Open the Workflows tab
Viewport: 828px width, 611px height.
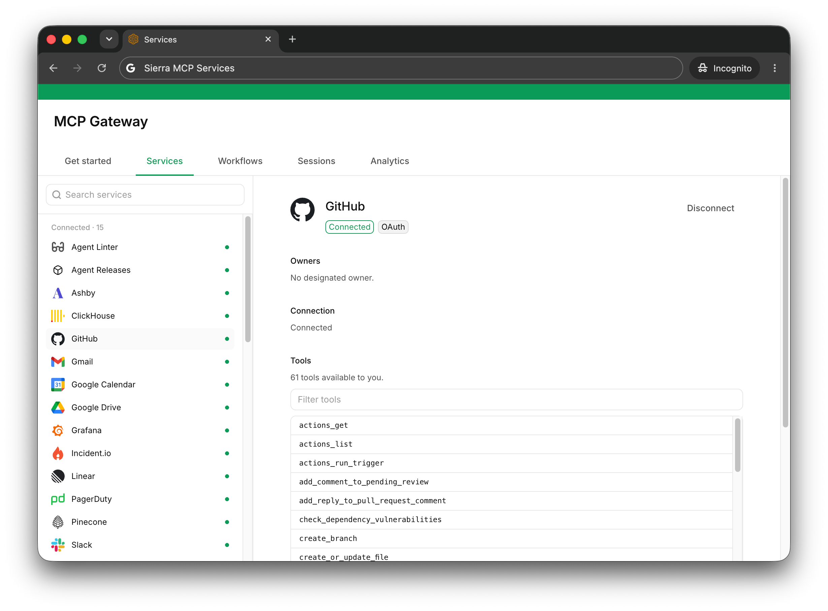point(241,161)
